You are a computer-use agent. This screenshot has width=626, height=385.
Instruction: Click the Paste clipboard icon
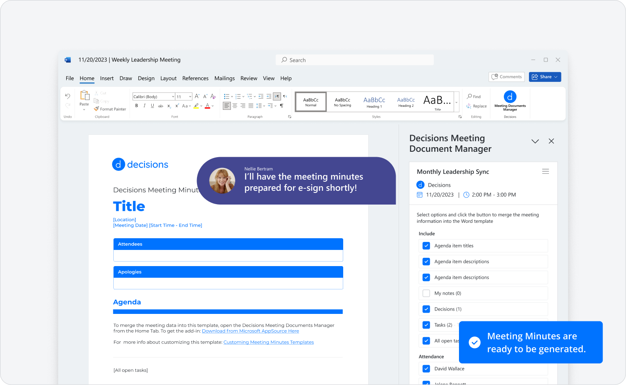pos(85,96)
